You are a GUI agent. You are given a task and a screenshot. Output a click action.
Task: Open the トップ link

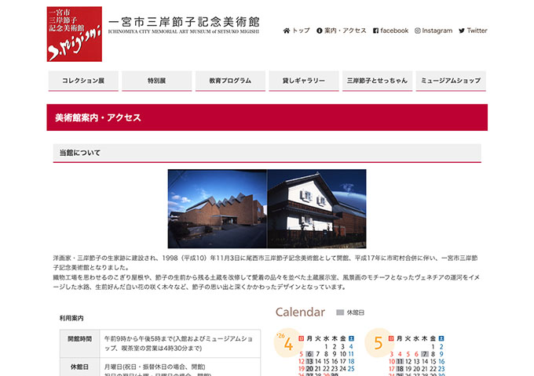pos(301,31)
